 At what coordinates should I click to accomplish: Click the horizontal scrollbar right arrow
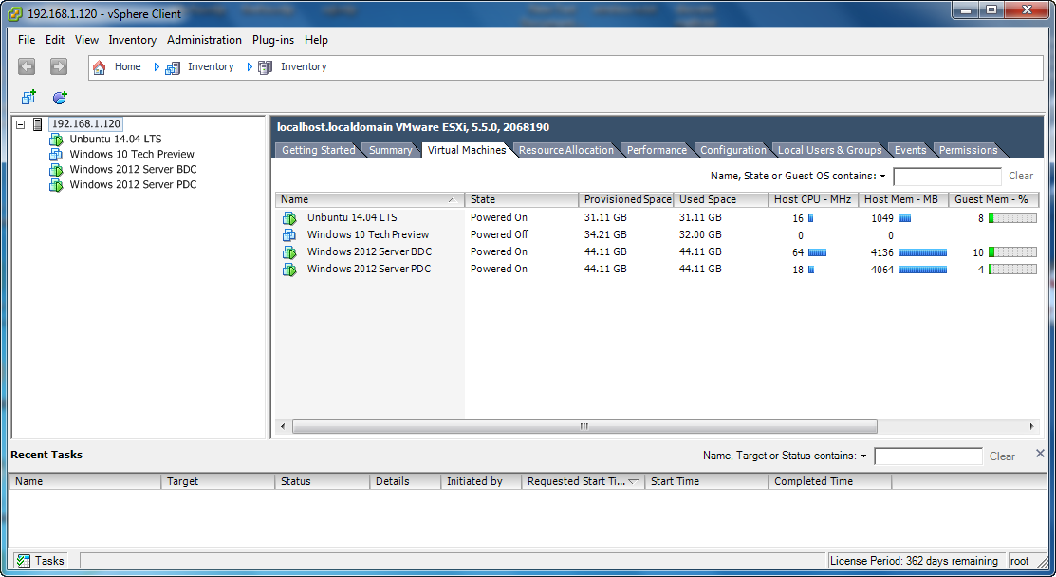1031,427
